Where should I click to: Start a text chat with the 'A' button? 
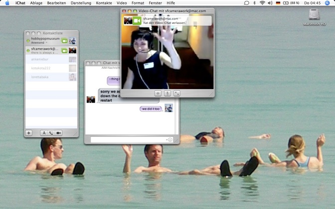(43, 133)
